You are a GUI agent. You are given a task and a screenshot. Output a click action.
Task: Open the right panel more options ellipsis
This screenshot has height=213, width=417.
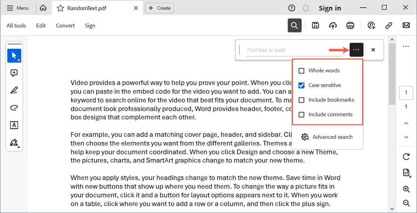(406, 46)
